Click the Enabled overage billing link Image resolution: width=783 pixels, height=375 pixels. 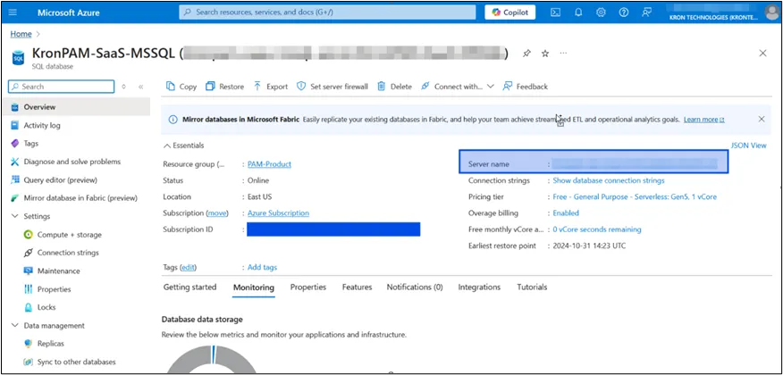[x=566, y=212]
